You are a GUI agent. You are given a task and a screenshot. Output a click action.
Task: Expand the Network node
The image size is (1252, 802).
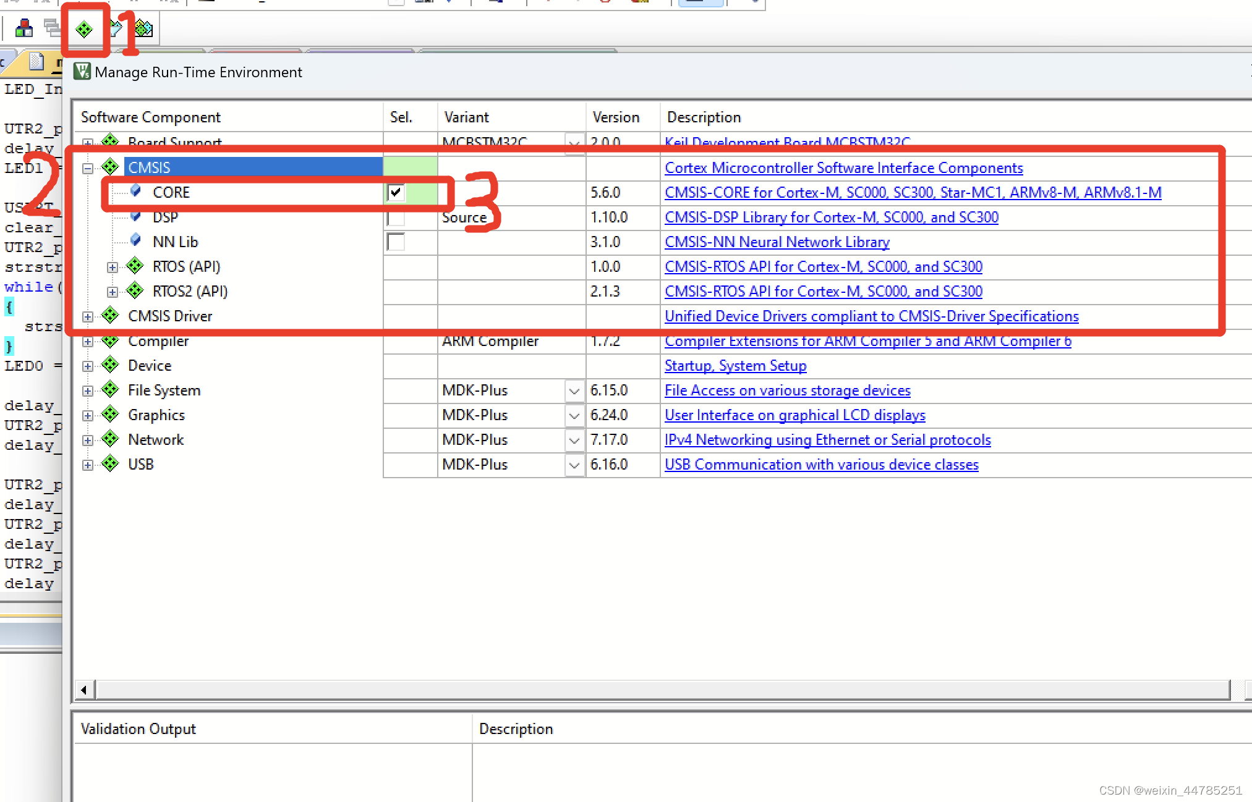click(88, 440)
